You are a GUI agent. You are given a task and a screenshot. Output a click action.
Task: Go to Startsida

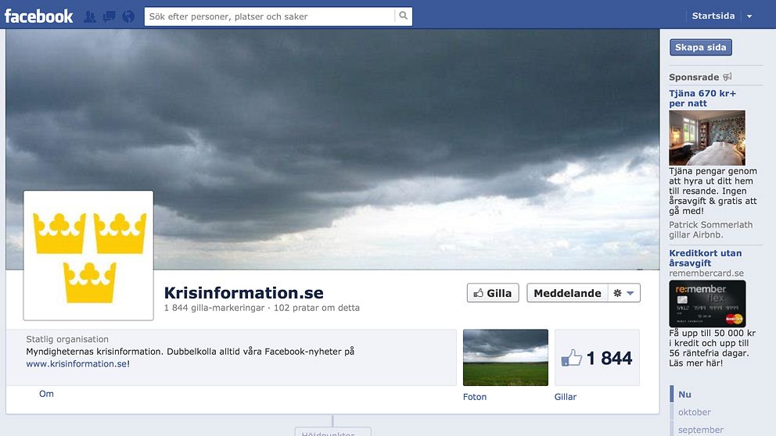coord(713,16)
